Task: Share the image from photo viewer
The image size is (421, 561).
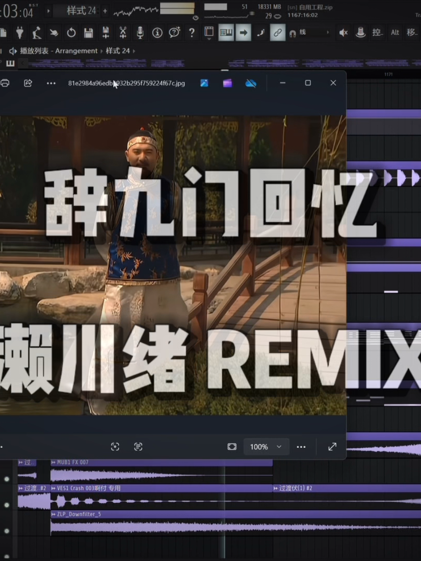Action: [x=28, y=83]
